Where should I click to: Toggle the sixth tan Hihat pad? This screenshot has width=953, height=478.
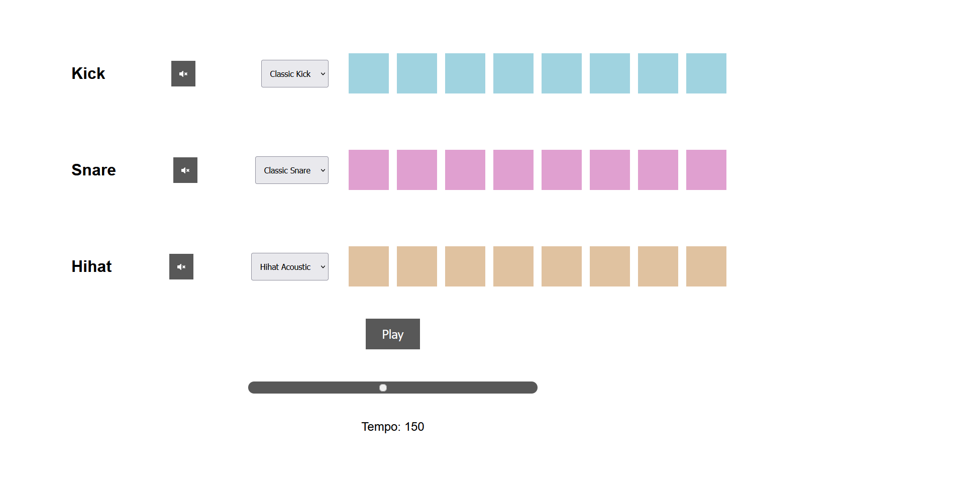pyautogui.click(x=610, y=266)
